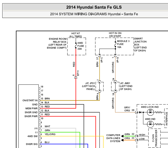168x148 pixels.
Task: Click the '8 WHT' wire label
Action: pyautogui.click(x=45, y=126)
